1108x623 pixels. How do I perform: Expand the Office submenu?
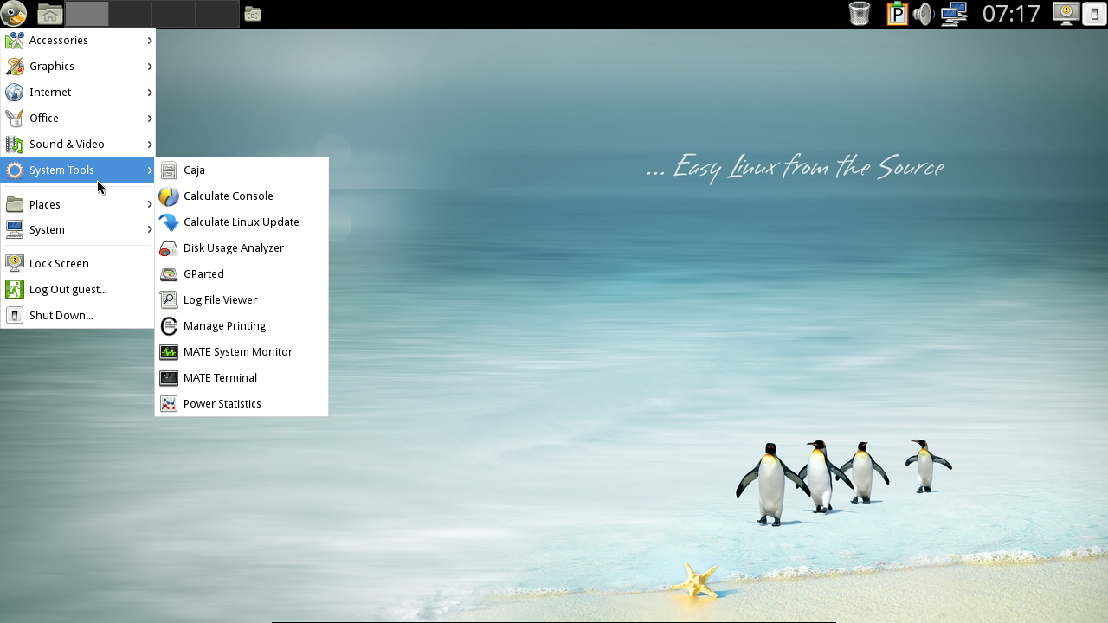coord(78,118)
